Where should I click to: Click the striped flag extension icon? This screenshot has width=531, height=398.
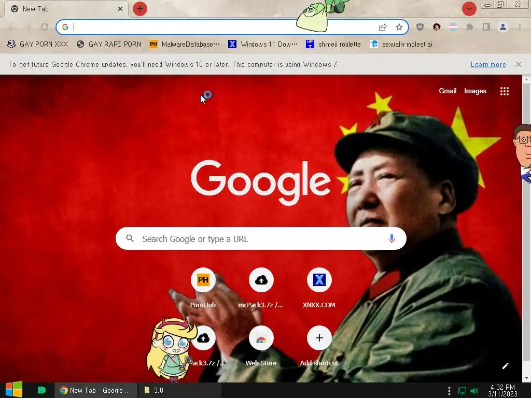tap(453, 27)
